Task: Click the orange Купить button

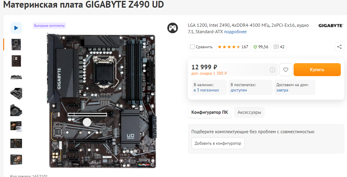Action: [317, 70]
